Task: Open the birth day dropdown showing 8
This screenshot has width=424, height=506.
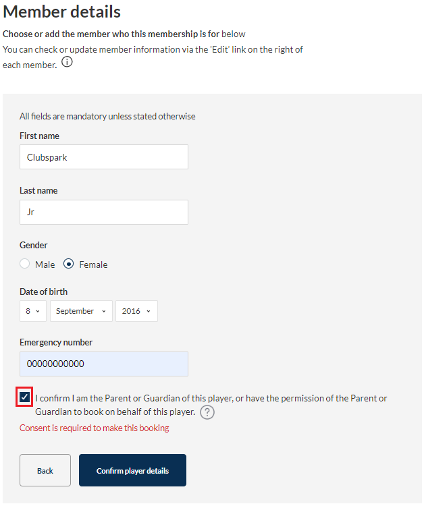Action: point(33,311)
